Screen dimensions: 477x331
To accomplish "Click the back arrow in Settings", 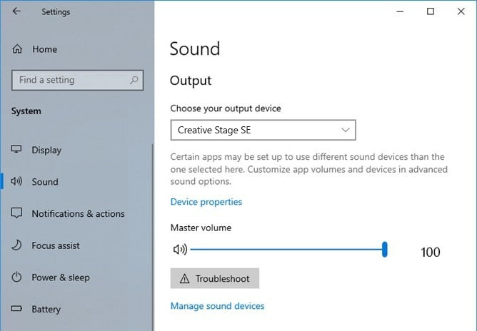I will (16, 11).
